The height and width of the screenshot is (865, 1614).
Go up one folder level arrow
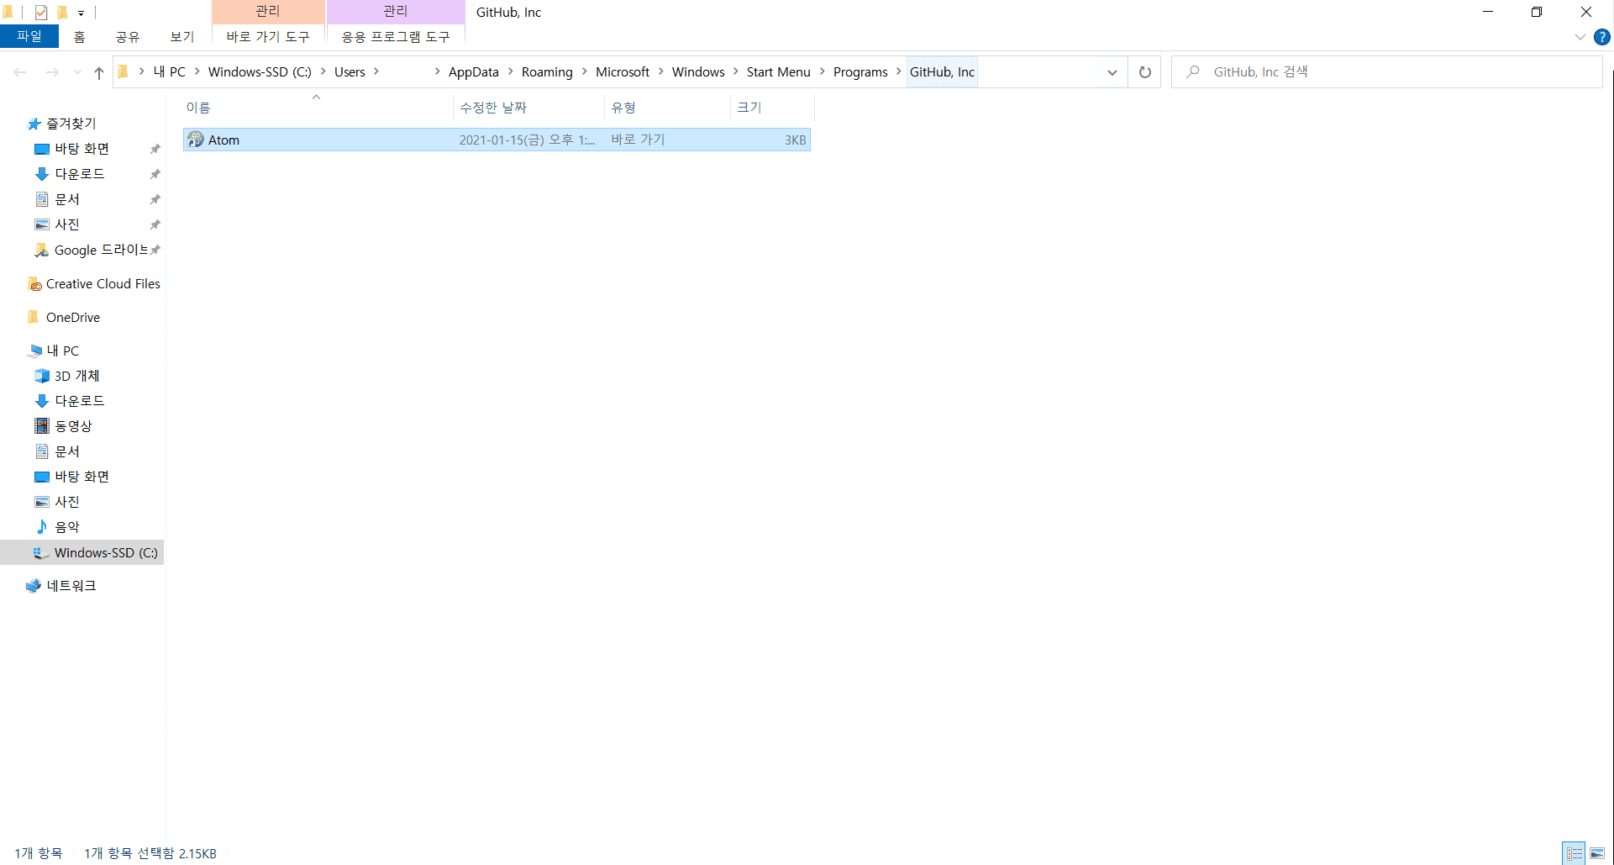tap(99, 72)
